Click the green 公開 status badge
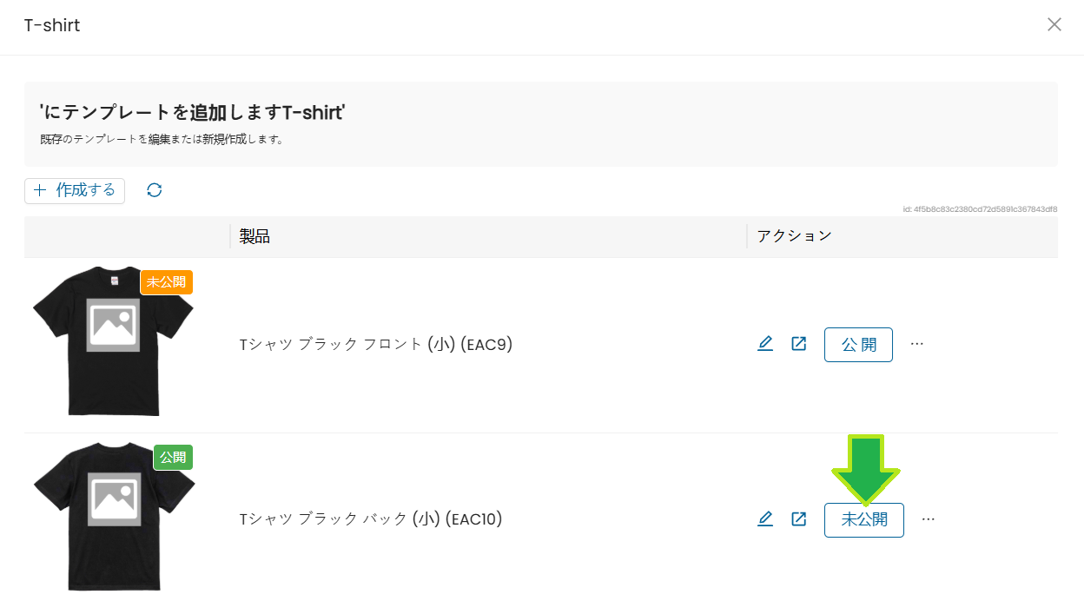 point(173,458)
